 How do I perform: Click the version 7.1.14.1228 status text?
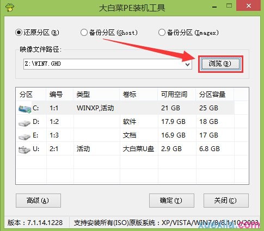(x=35, y=223)
